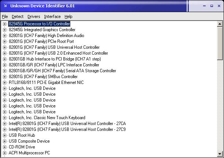Click the vertical scrollbar thumb
The width and height of the screenshot is (224, 158).
tap(220, 43)
